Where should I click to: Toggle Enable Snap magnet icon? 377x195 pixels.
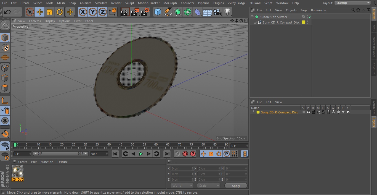5,134
